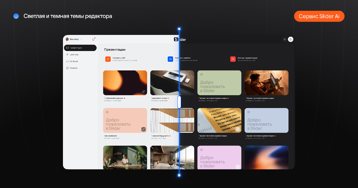Click the blue Choose template icon
This screenshot has width=358, height=188.
point(170,59)
